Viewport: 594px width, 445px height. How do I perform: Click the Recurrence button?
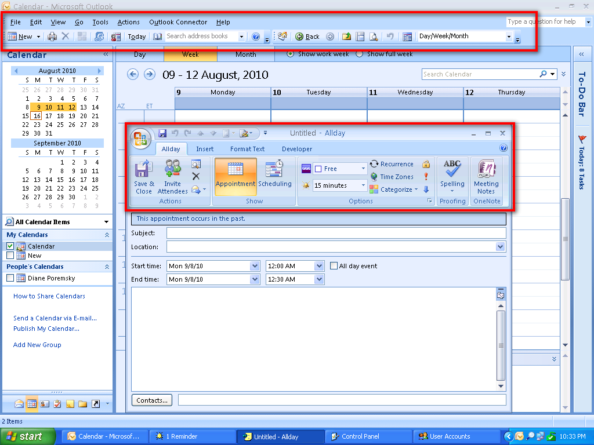coord(392,164)
